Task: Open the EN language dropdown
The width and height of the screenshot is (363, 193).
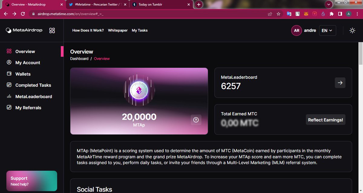Action: point(327,30)
